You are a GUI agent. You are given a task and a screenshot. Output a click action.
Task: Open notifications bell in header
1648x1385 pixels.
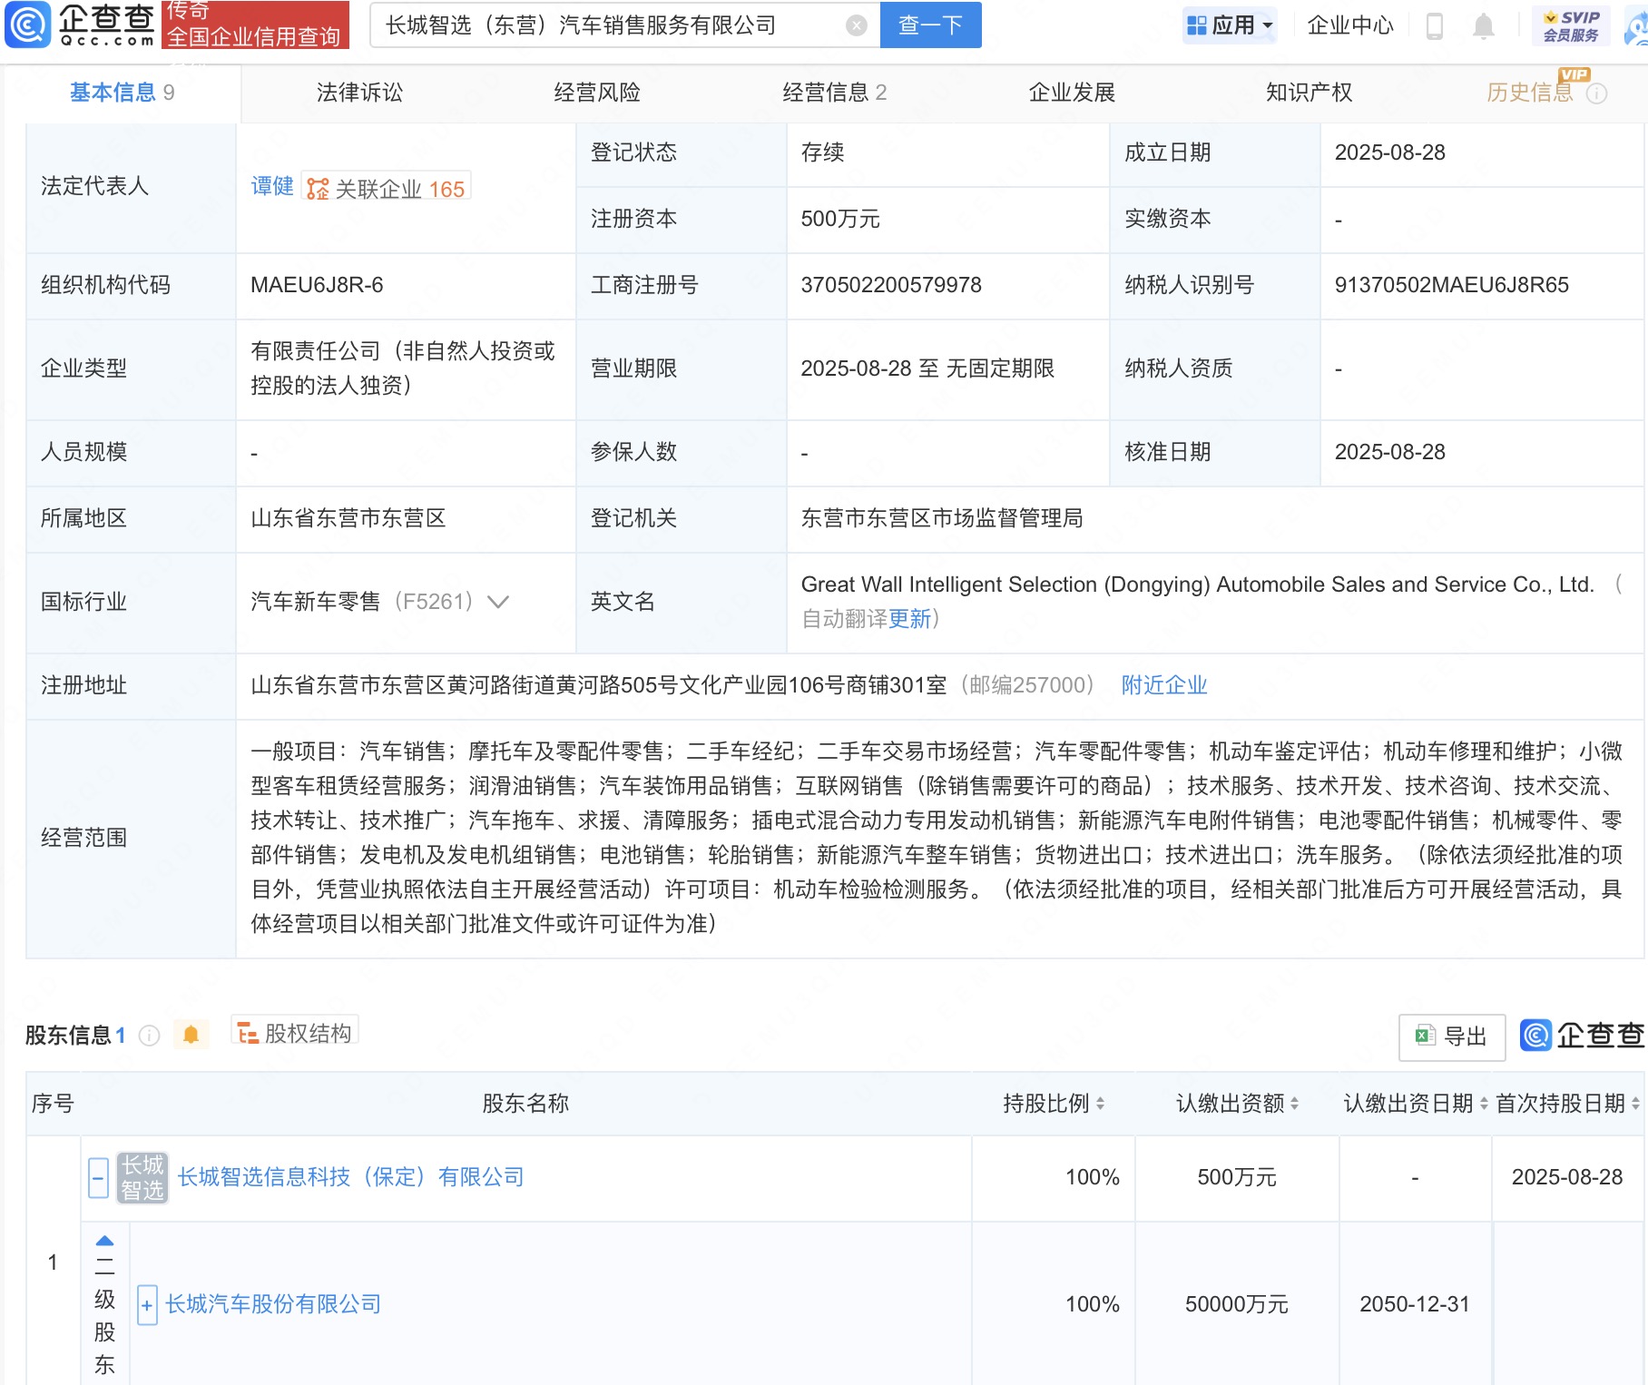point(1484,25)
